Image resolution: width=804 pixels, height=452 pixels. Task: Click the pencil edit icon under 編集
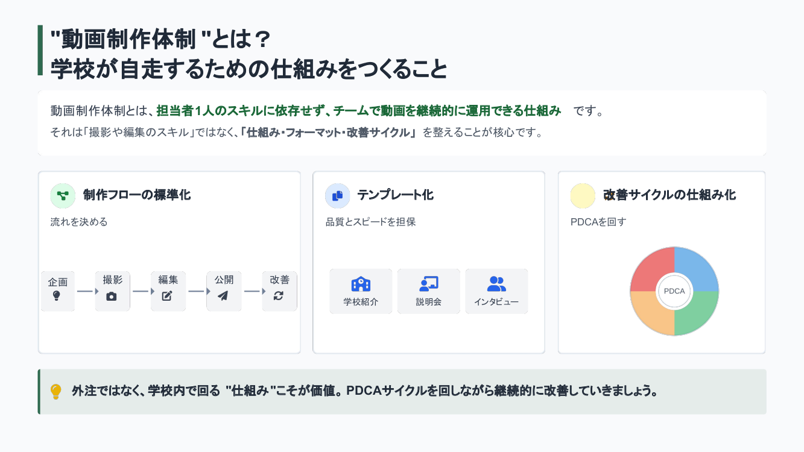tap(167, 296)
